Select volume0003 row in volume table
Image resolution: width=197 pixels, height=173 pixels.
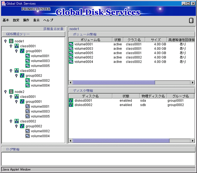tap(132, 49)
